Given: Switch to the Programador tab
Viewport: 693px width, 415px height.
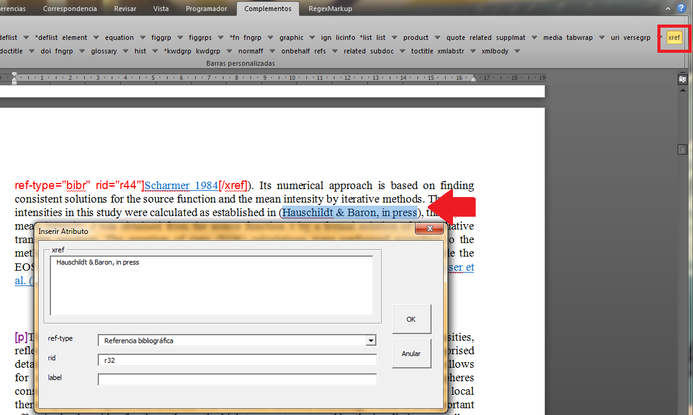Looking at the screenshot, I should 206,9.
